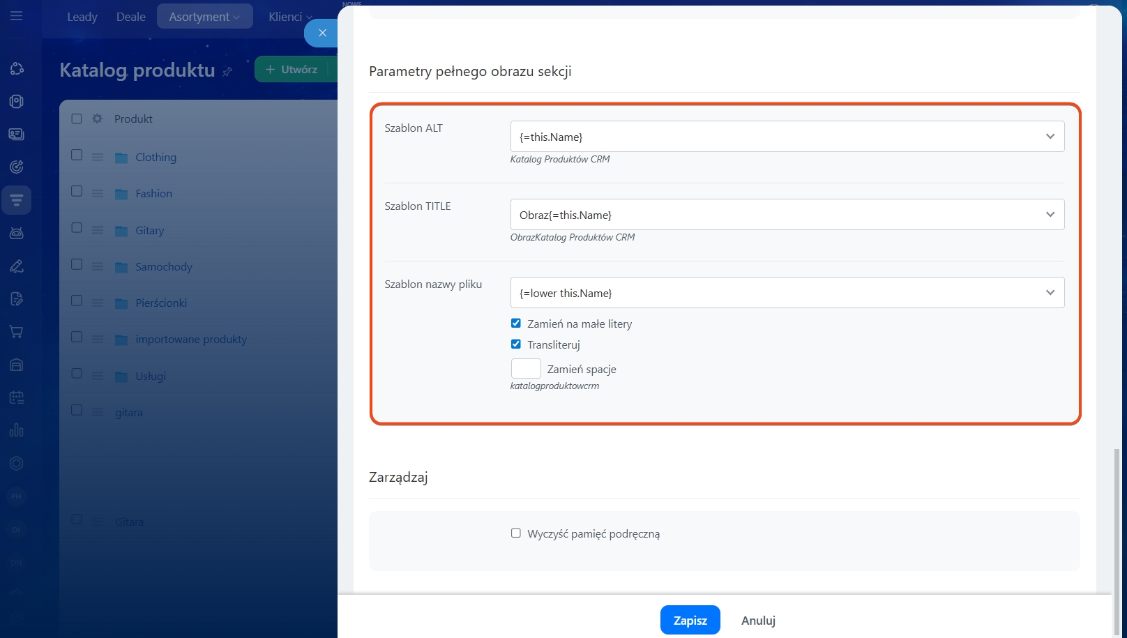Open the Asortyment menu tab
This screenshot has width=1127, height=638.
[x=204, y=17]
